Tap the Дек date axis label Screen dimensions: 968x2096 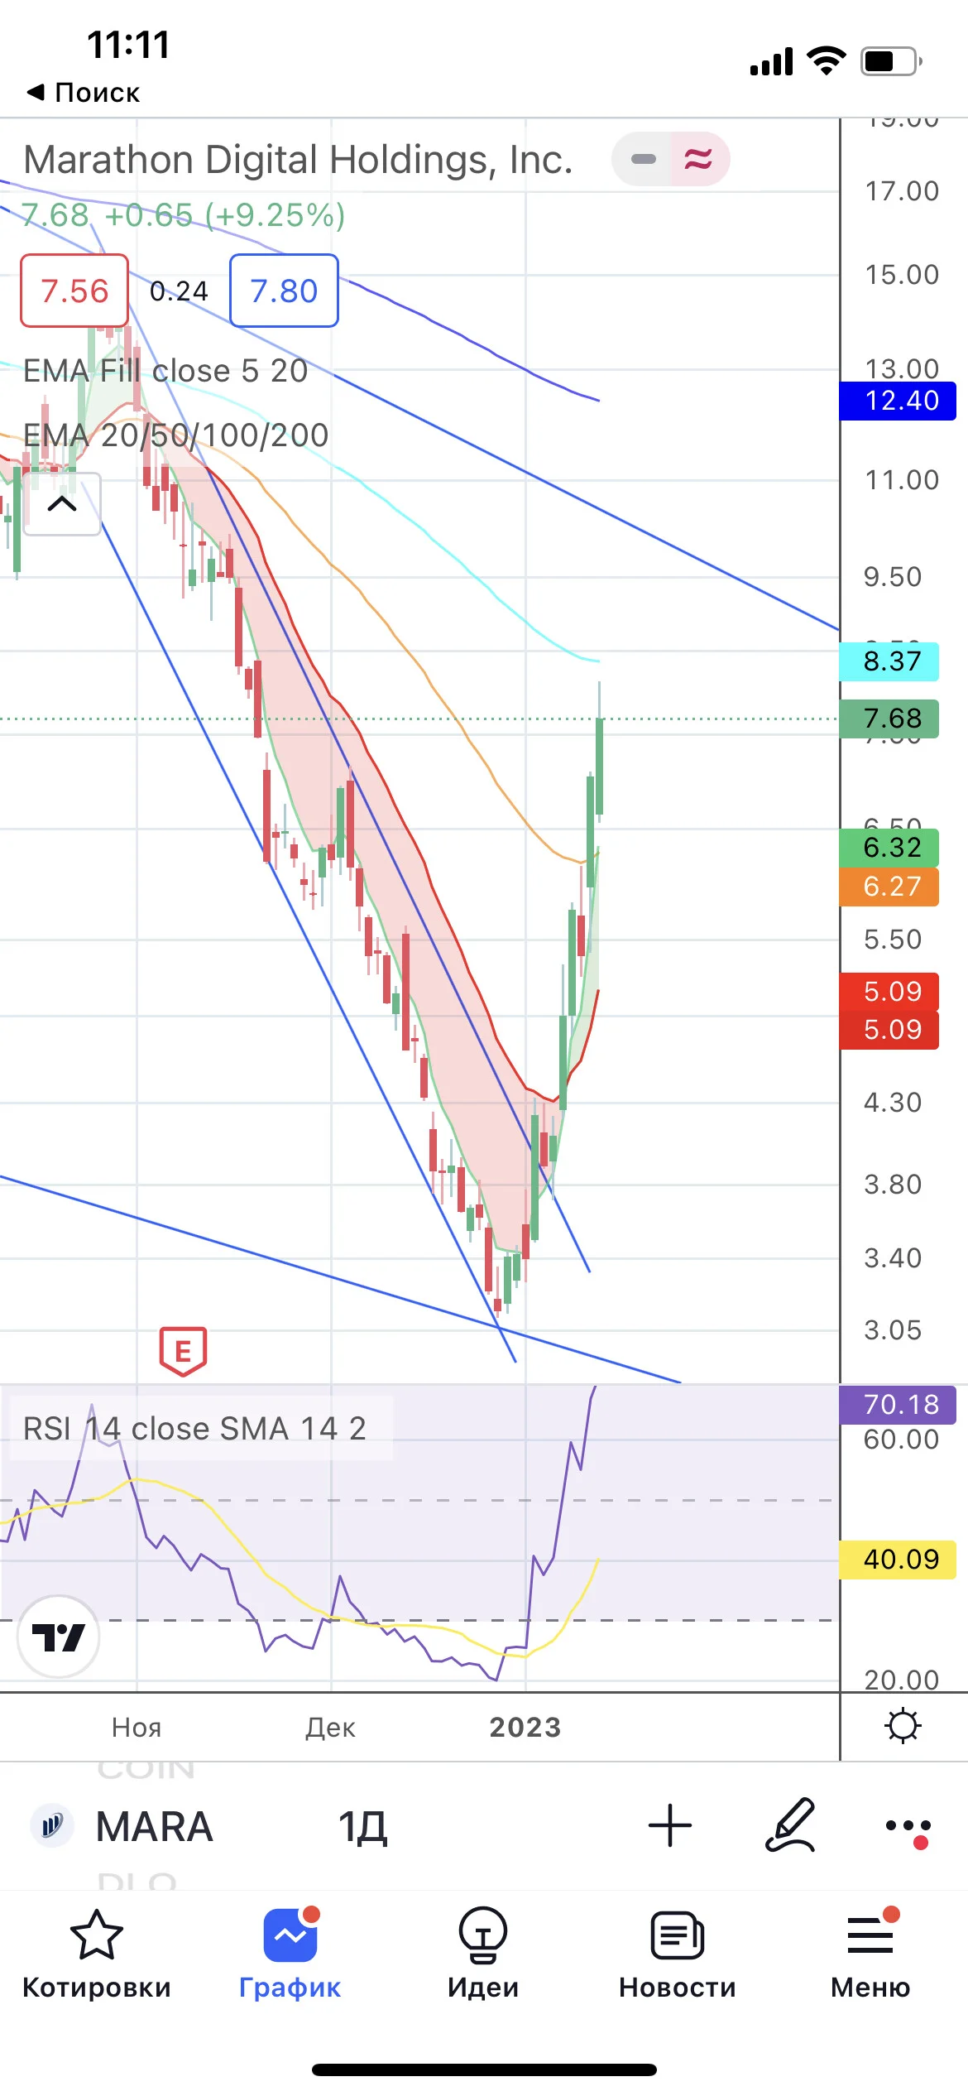pos(330,1728)
